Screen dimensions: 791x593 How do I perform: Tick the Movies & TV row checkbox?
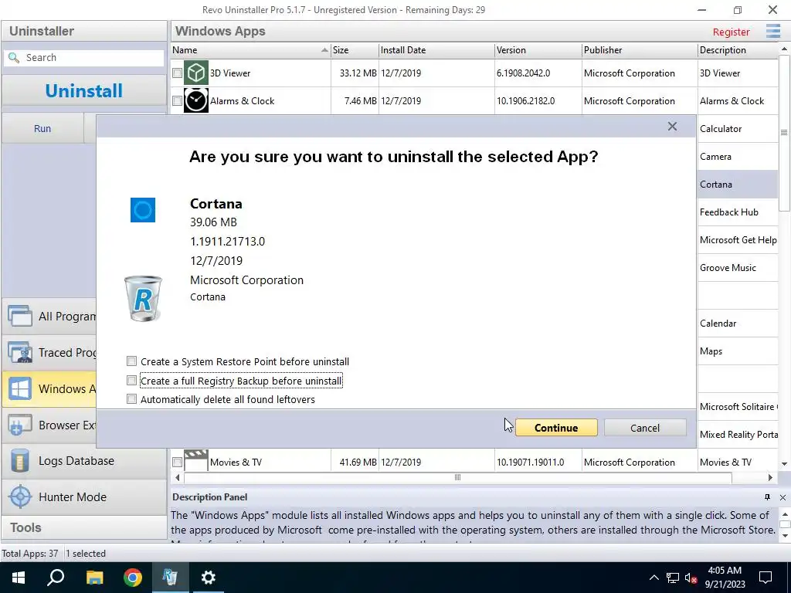[x=177, y=462]
